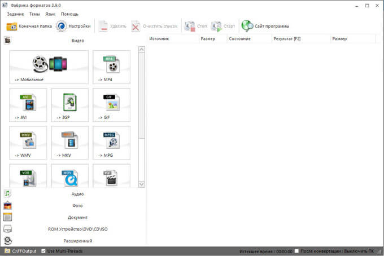Select the WMV format icon
384x256 pixels.
(x=28, y=142)
